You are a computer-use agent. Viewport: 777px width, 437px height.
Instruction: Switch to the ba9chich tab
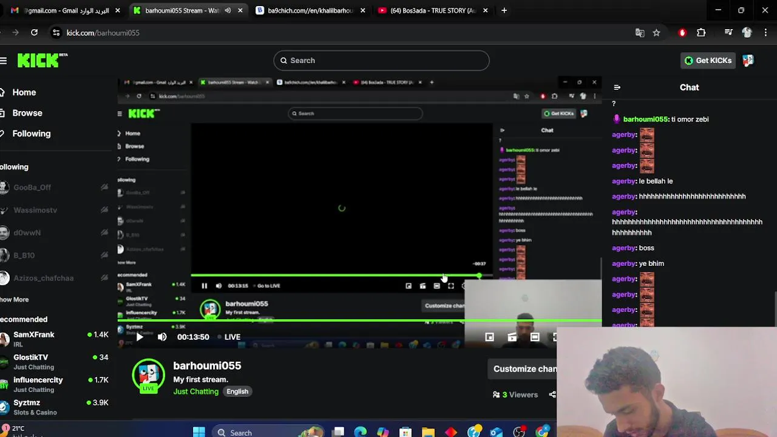pos(310,10)
